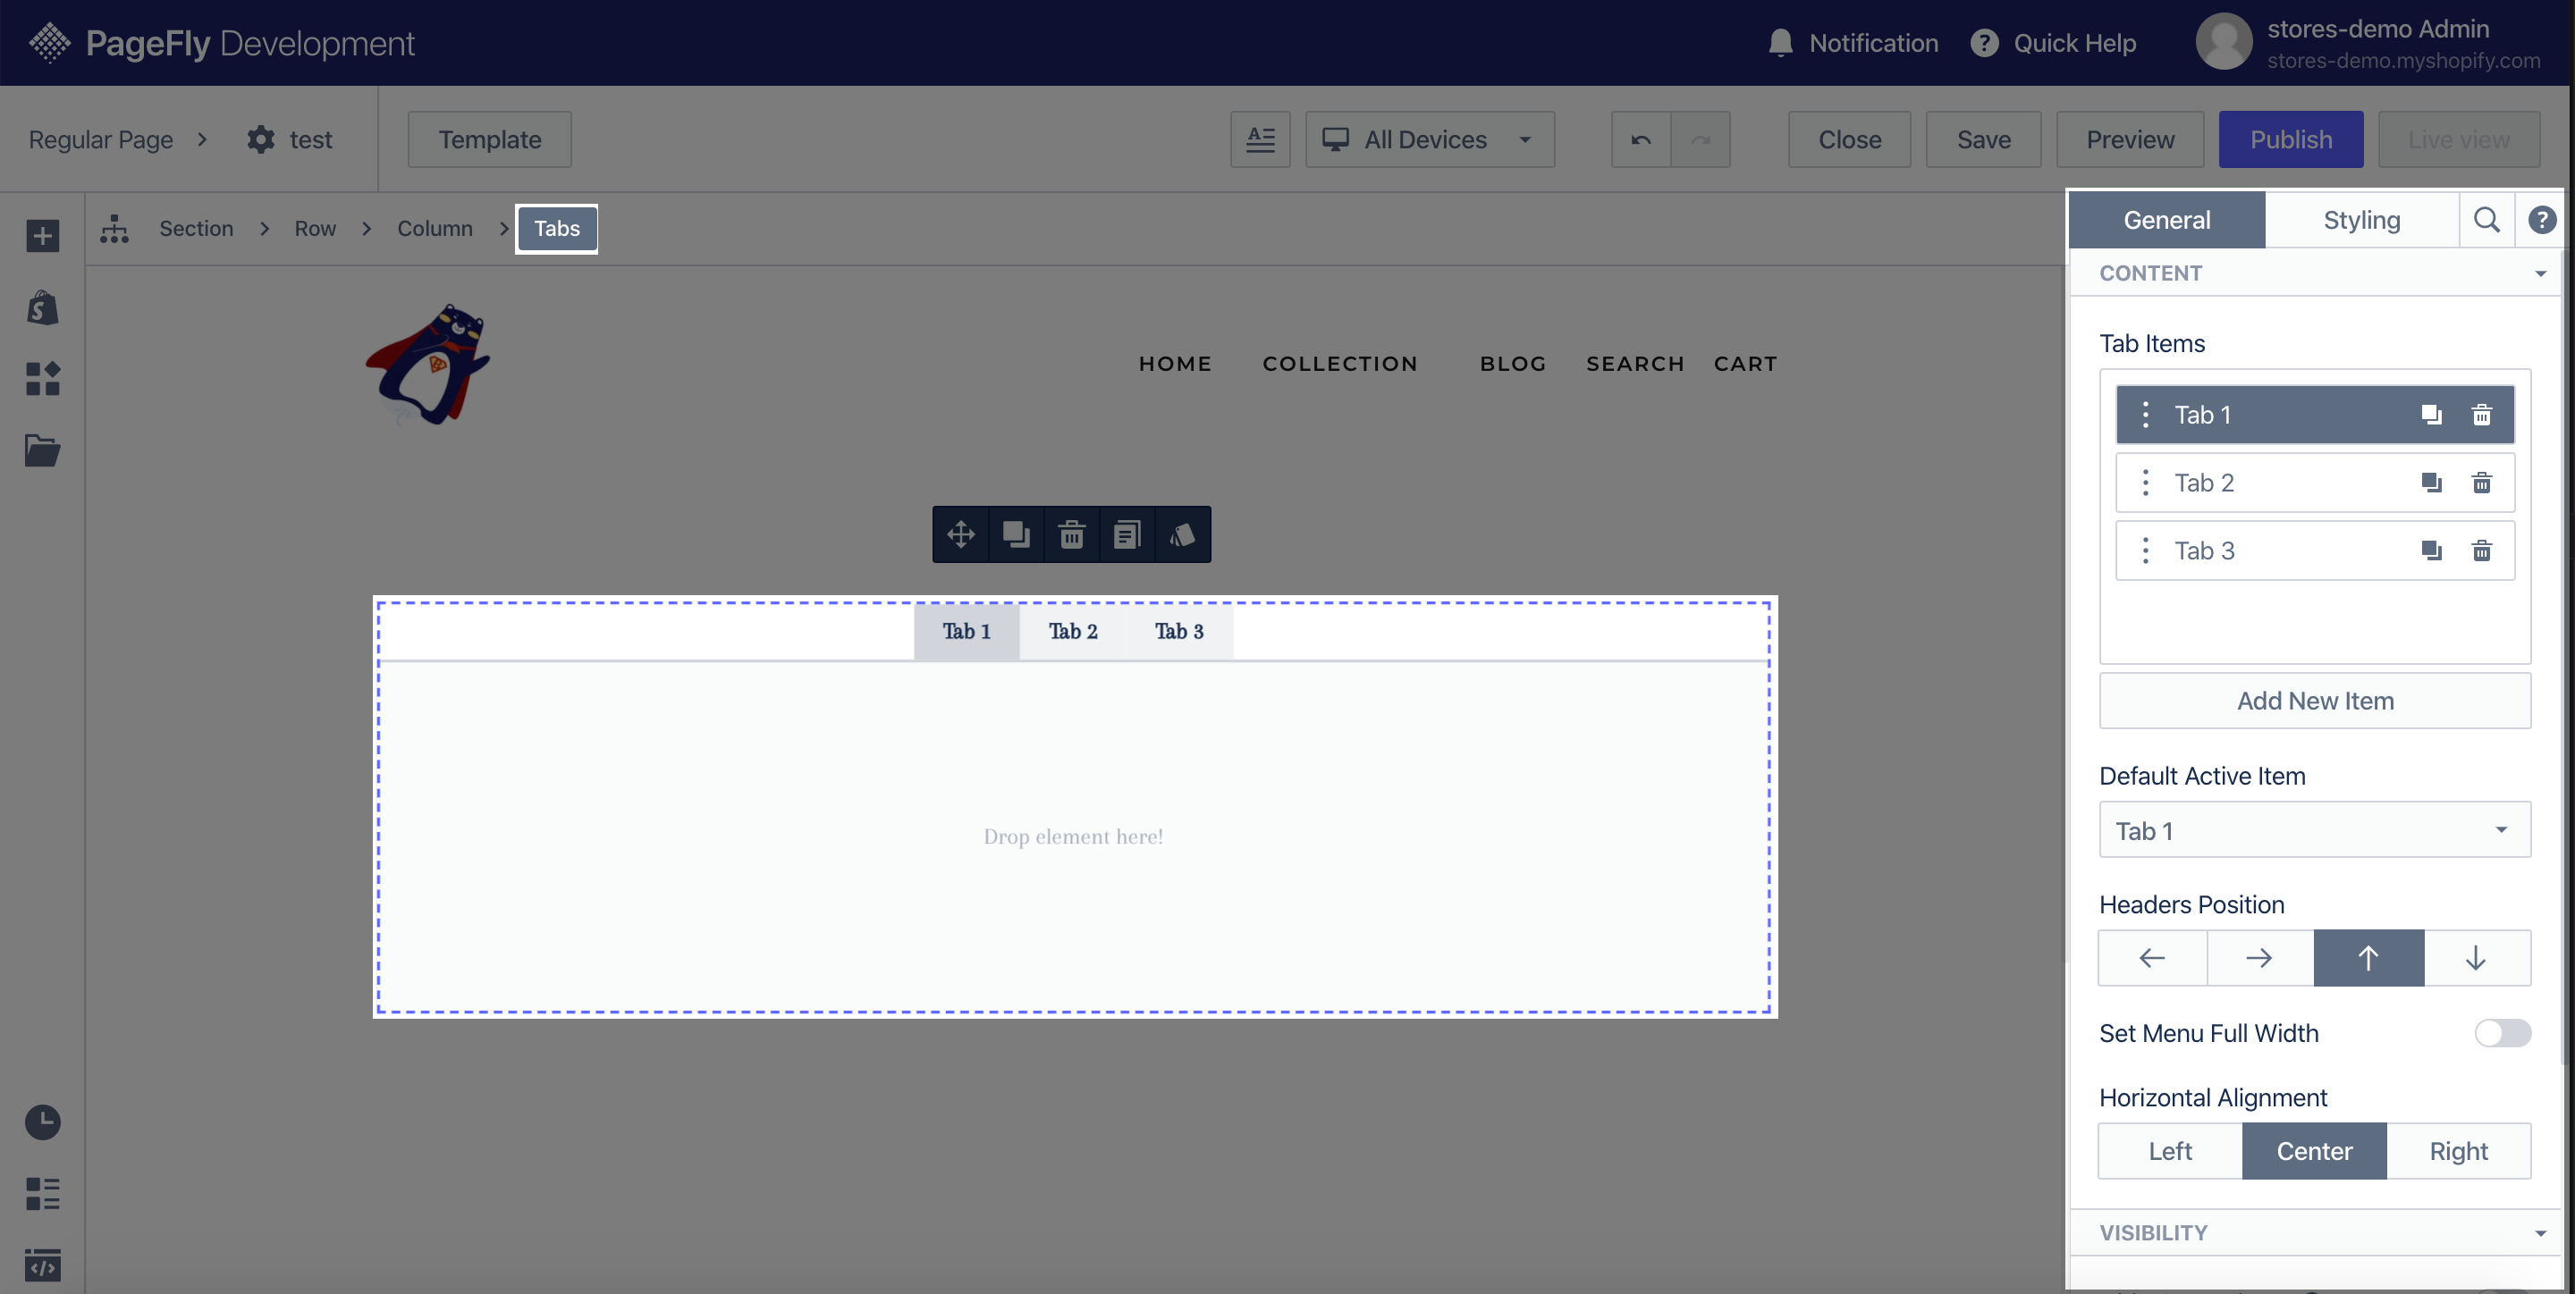Open the saved sections folder icon
The image size is (2575, 1294).
(x=42, y=450)
